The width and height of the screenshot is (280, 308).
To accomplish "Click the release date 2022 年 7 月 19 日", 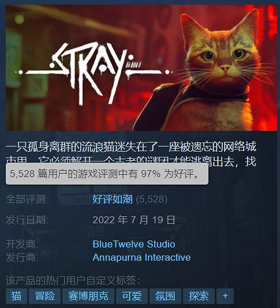I will (134, 220).
